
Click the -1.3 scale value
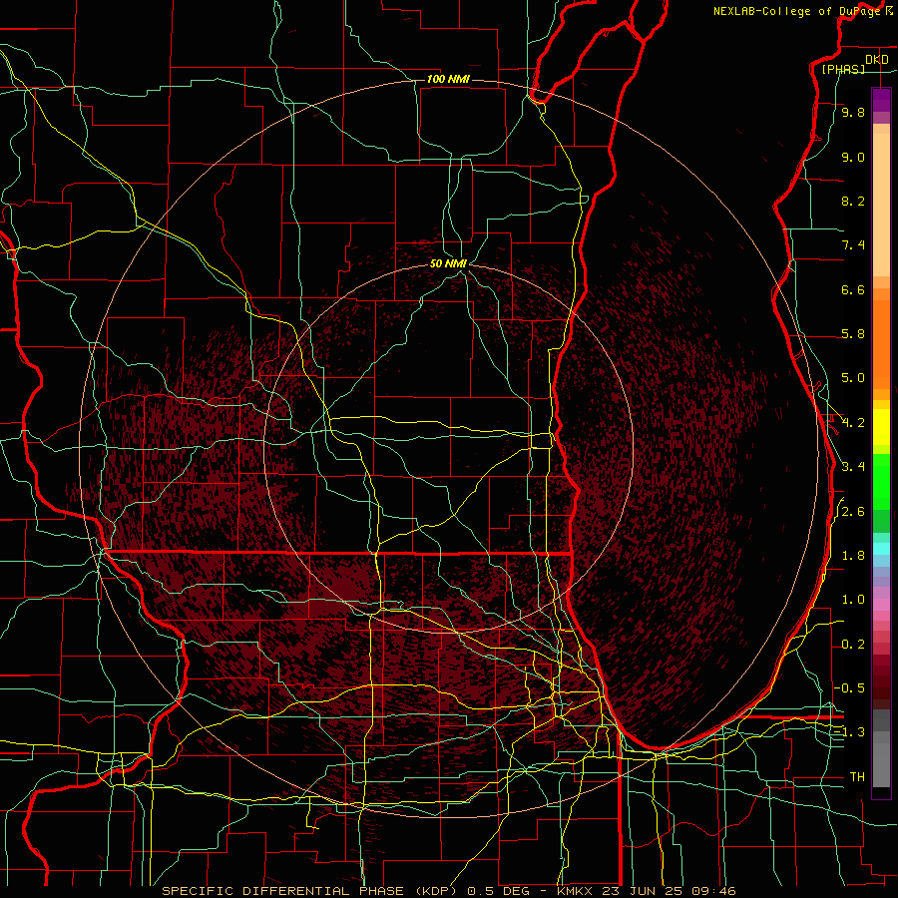tap(850, 732)
